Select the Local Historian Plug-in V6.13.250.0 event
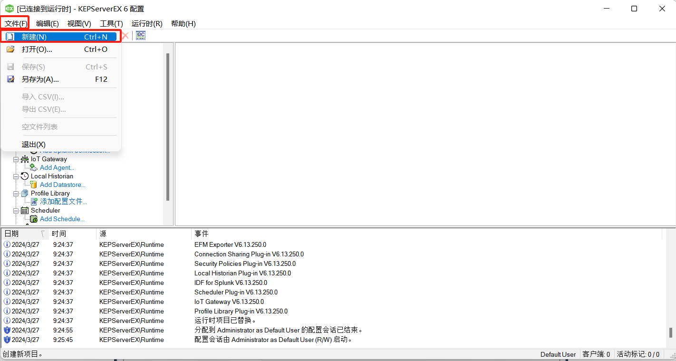The image size is (676, 361). 242,273
